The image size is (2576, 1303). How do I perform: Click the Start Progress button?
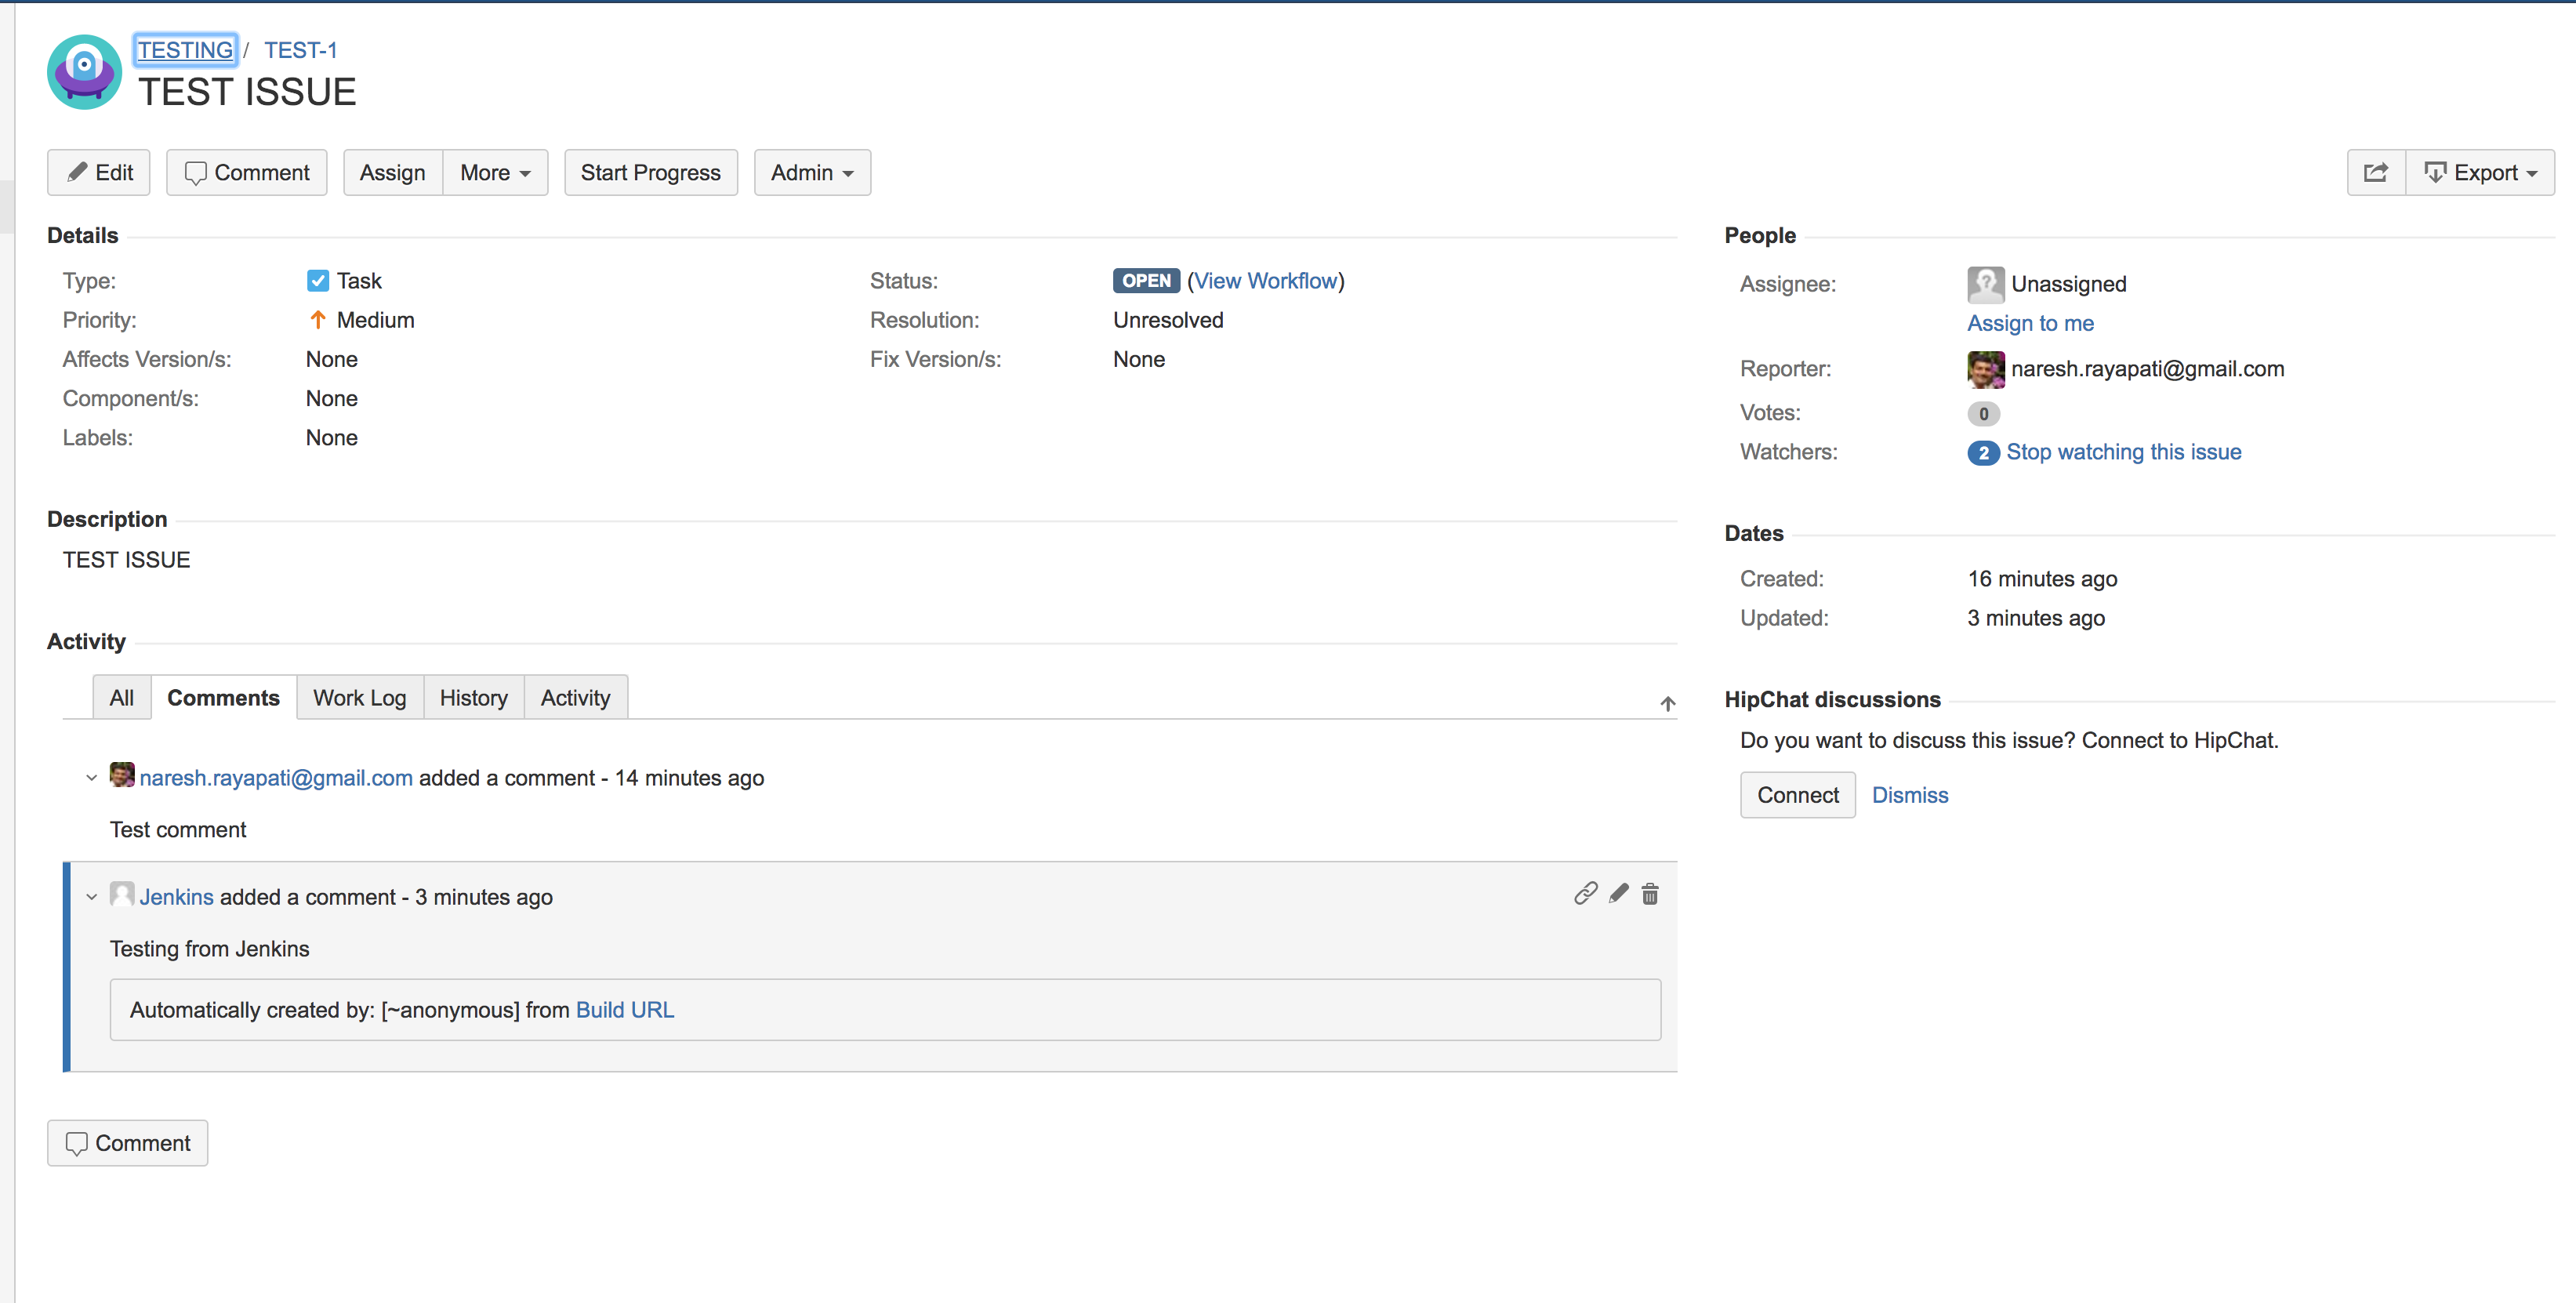click(650, 173)
